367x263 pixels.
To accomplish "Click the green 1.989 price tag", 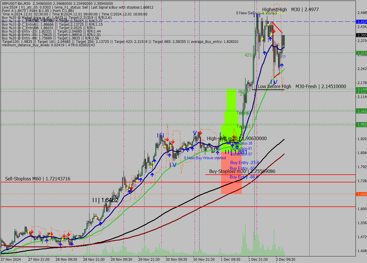I will click(x=361, y=124).
